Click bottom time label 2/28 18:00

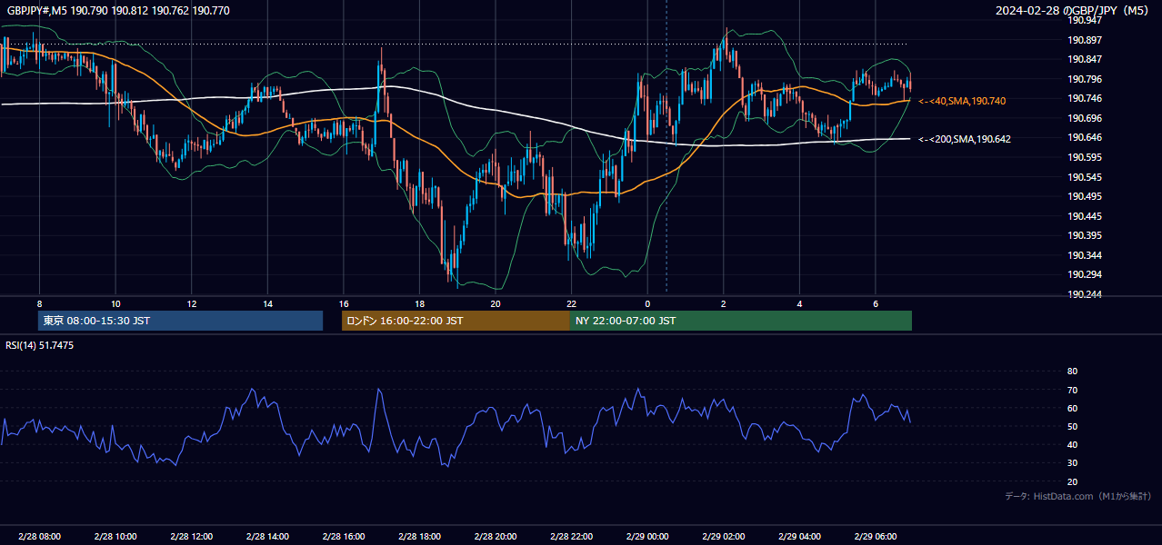click(419, 537)
